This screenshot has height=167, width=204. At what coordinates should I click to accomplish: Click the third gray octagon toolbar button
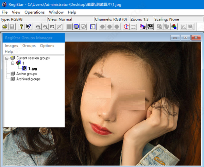(117, 27)
